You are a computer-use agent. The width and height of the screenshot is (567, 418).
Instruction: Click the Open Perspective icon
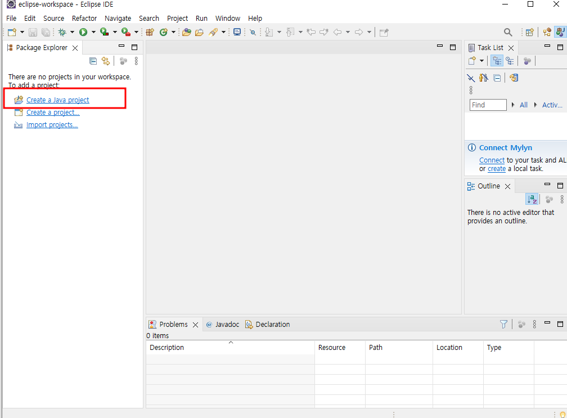coord(530,32)
